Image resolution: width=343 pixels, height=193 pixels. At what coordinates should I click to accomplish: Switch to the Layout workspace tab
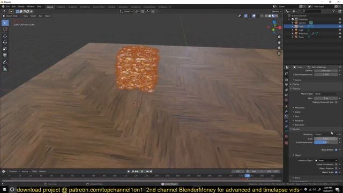pyautogui.click(x=50, y=7)
